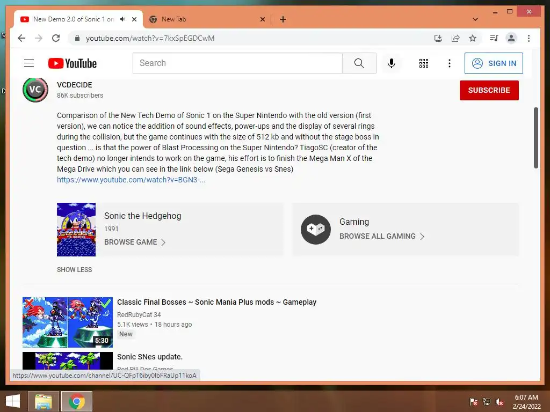Viewport: 550px width, 412px height.
Task: Select the New Demo 2.0 of Sonic tab
Action: pos(73,19)
